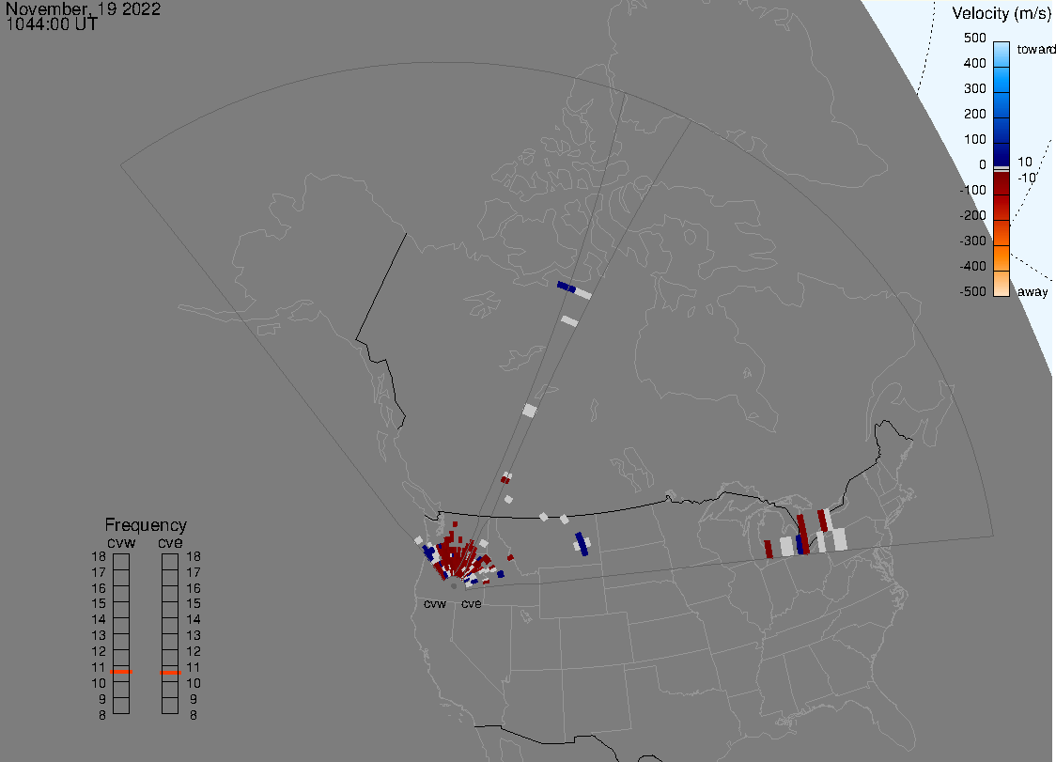This screenshot has width=1056, height=762.
Task: Click the 11 label beside cvw frequency bar
Action: (x=99, y=668)
